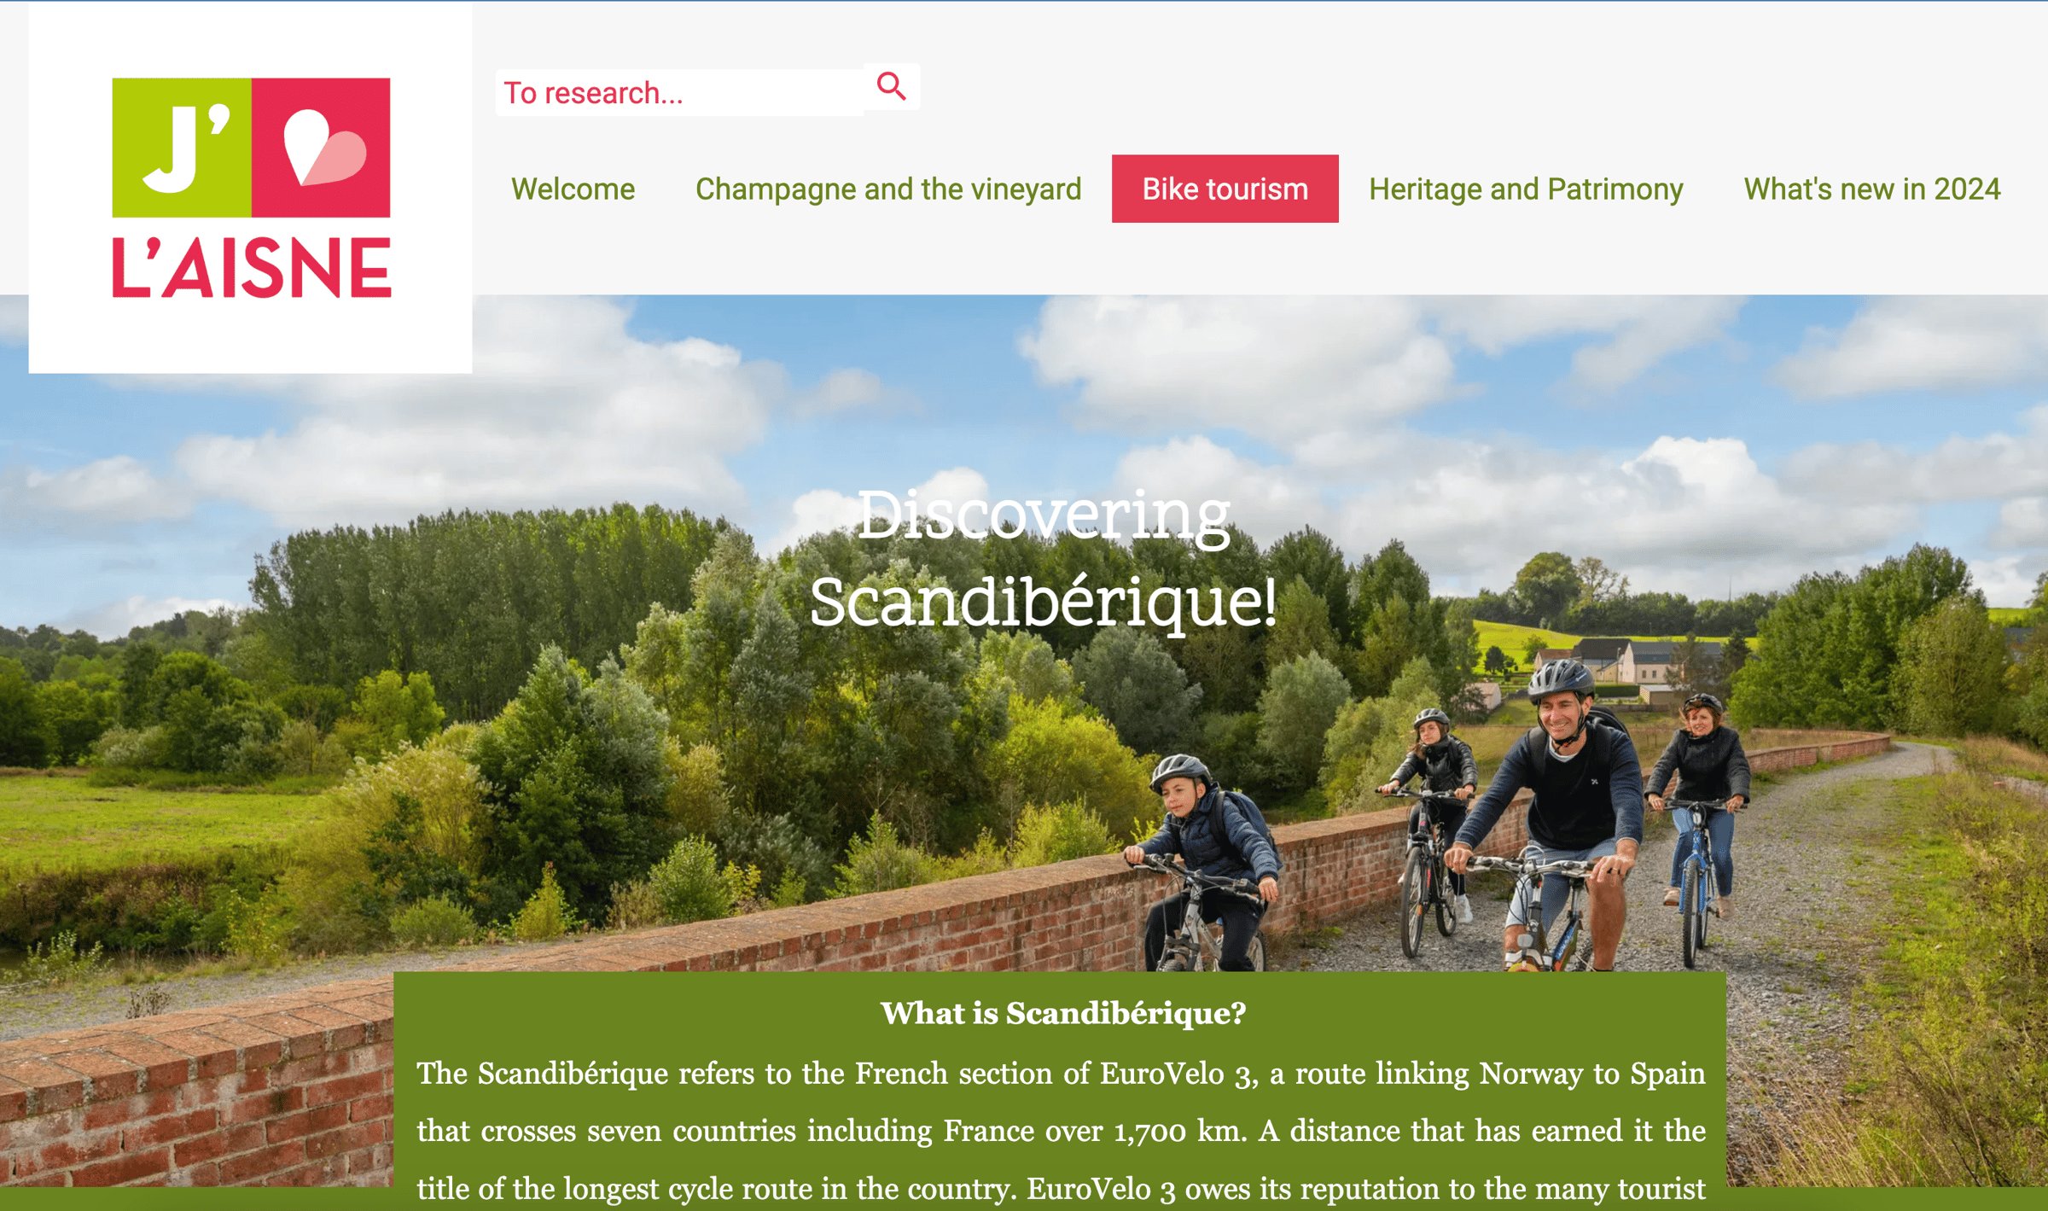Click the Scandibérique description paragraph

point(1061,1131)
